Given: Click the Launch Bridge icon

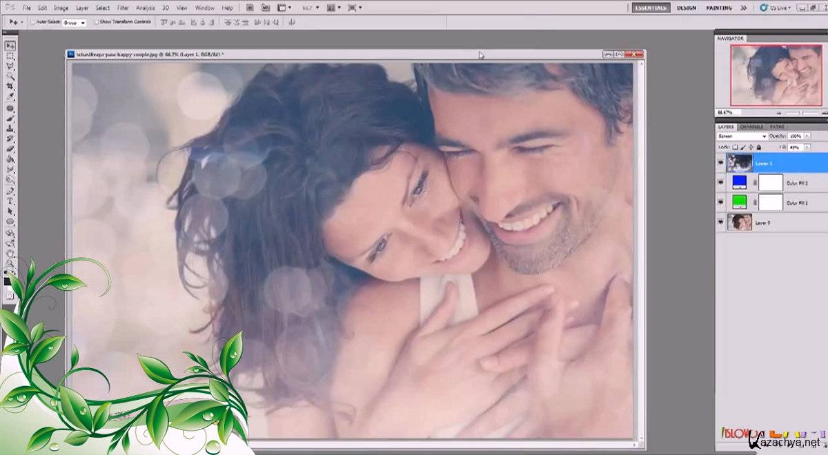Looking at the screenshot, I should (249, 8).
